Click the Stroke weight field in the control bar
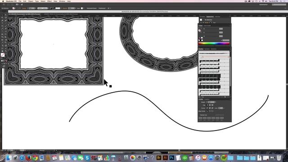 coord(32,8)
